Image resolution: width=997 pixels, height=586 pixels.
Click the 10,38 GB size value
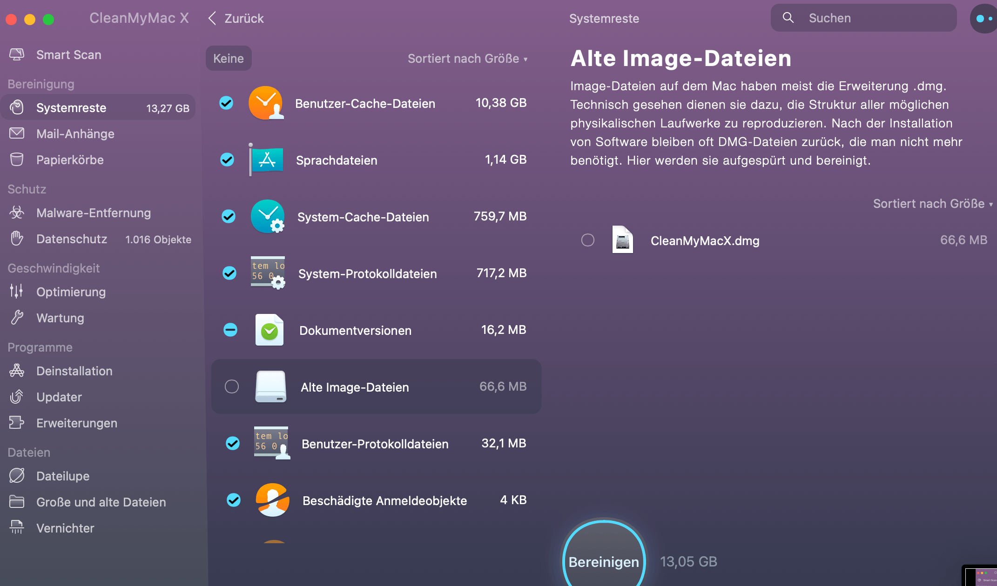501,103
